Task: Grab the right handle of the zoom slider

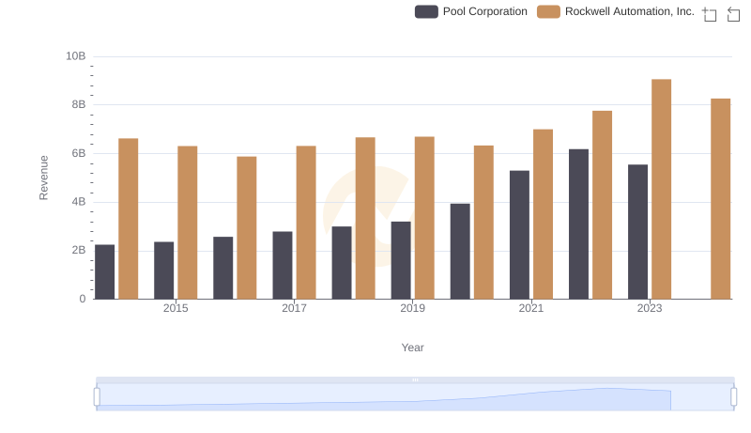Action: [734, 397]
